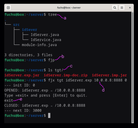Screen dimensions: 138x128
Task: Click the idSever directory entry
Action: click(30, 30)
